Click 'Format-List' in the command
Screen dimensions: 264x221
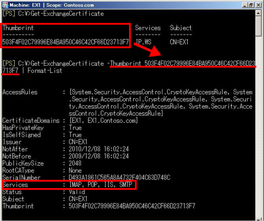pos(45,71)
